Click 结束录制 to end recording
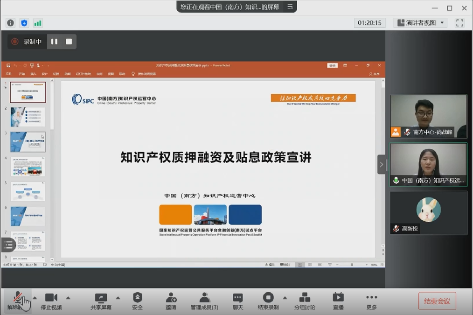 click(268, 301)
